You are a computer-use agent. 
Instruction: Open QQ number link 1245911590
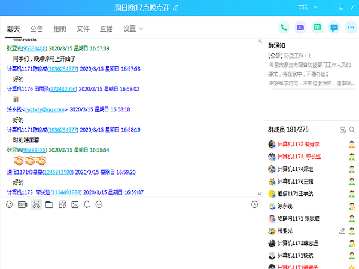point(58,172)
